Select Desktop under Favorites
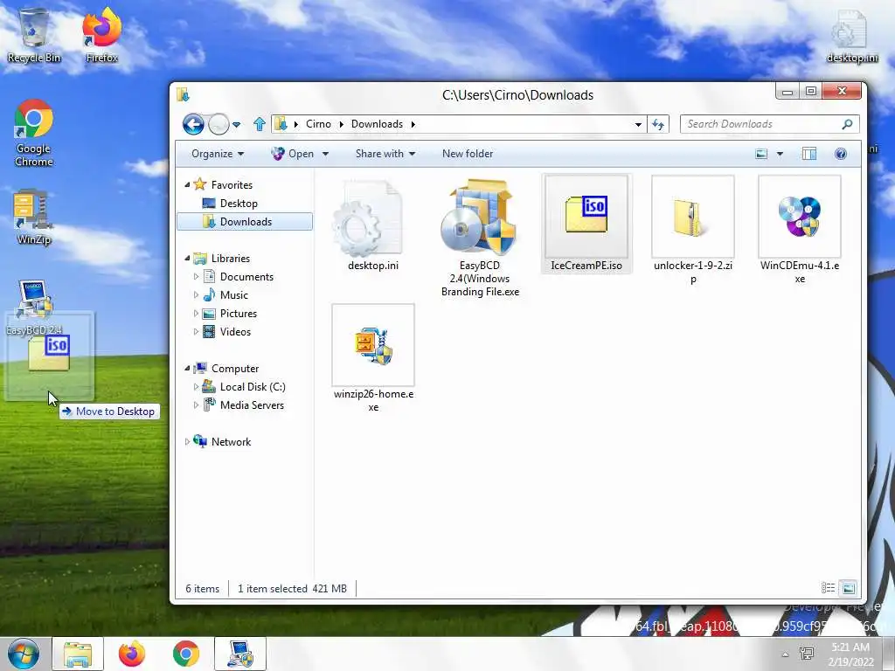895x671 pixels. 239,203
